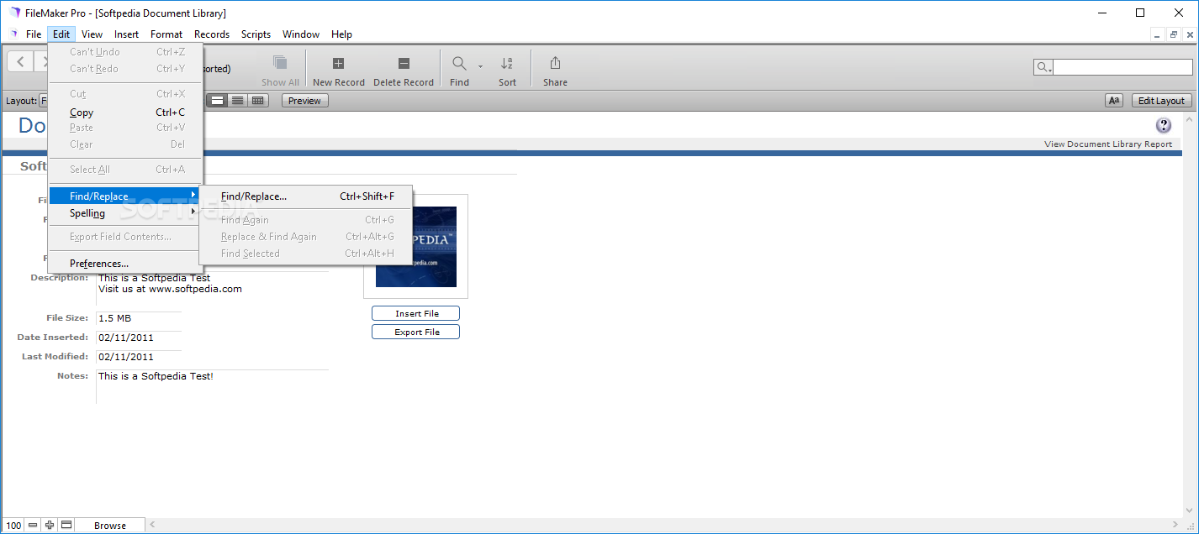Open the Records menu
The image size is (1199, 534).
212,34
